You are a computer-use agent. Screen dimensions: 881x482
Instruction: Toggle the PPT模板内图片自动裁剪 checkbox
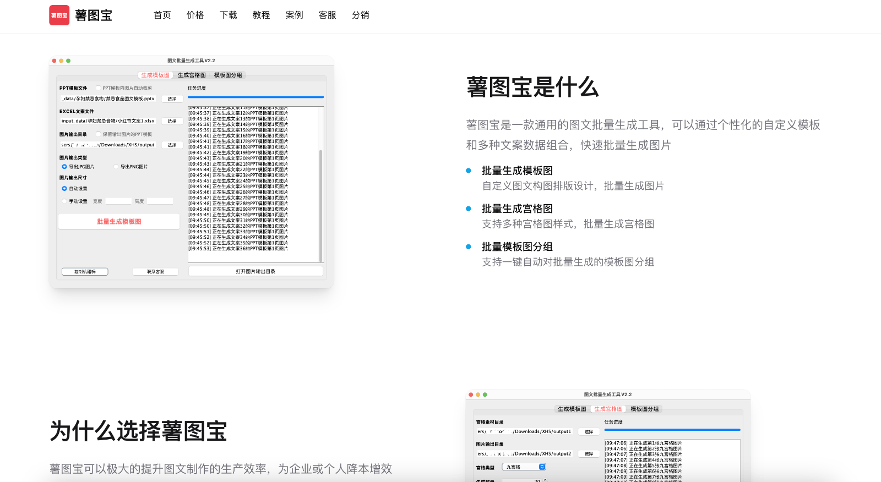99,88
